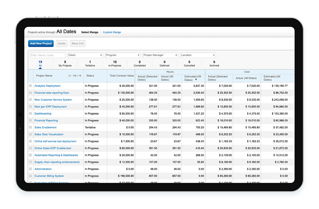This screenshot has height=209, width=319.
Task: Open the Administration project
Action: 43,169
